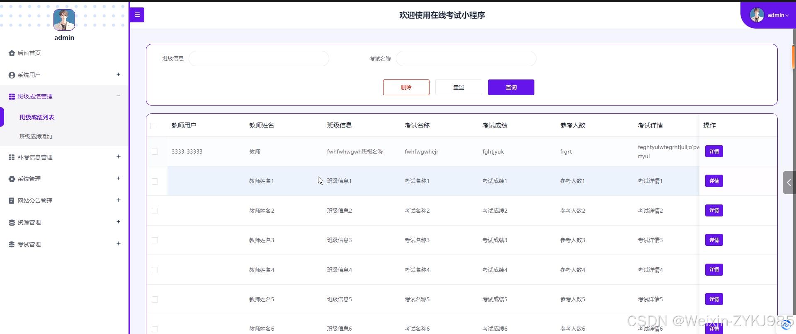
Task: Click the 班级成绩管理 grid icon
Action: [x=12, y=96]
